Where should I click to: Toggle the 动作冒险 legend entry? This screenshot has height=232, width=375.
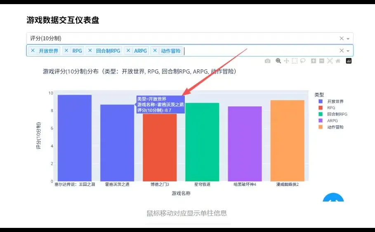tap(331, 127)
